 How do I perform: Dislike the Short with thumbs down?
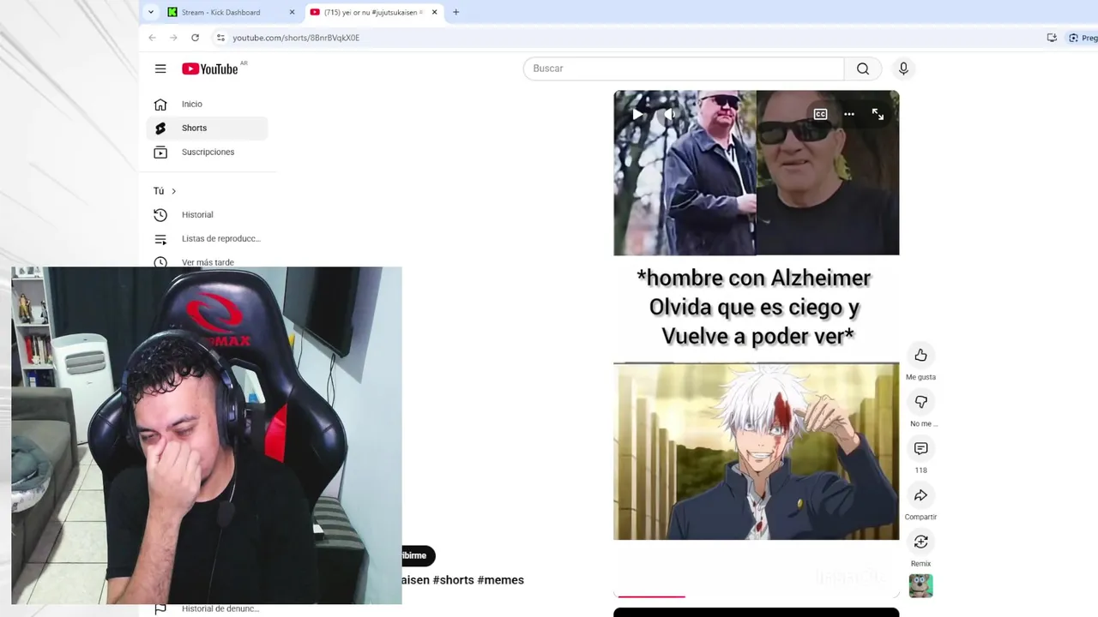pos(920,402)
